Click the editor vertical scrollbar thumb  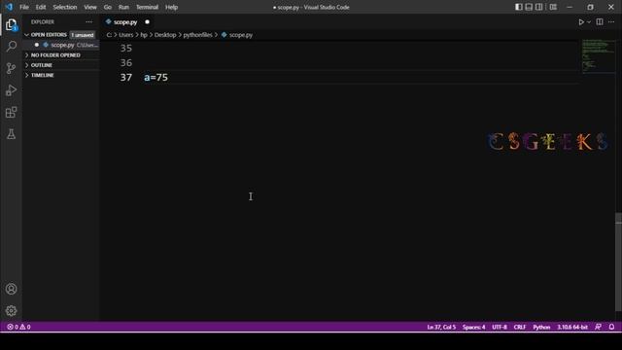[618, 262]
